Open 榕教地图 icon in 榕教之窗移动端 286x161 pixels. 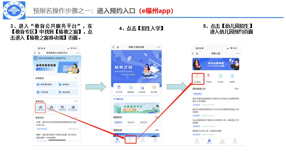(x=131, y=89)
